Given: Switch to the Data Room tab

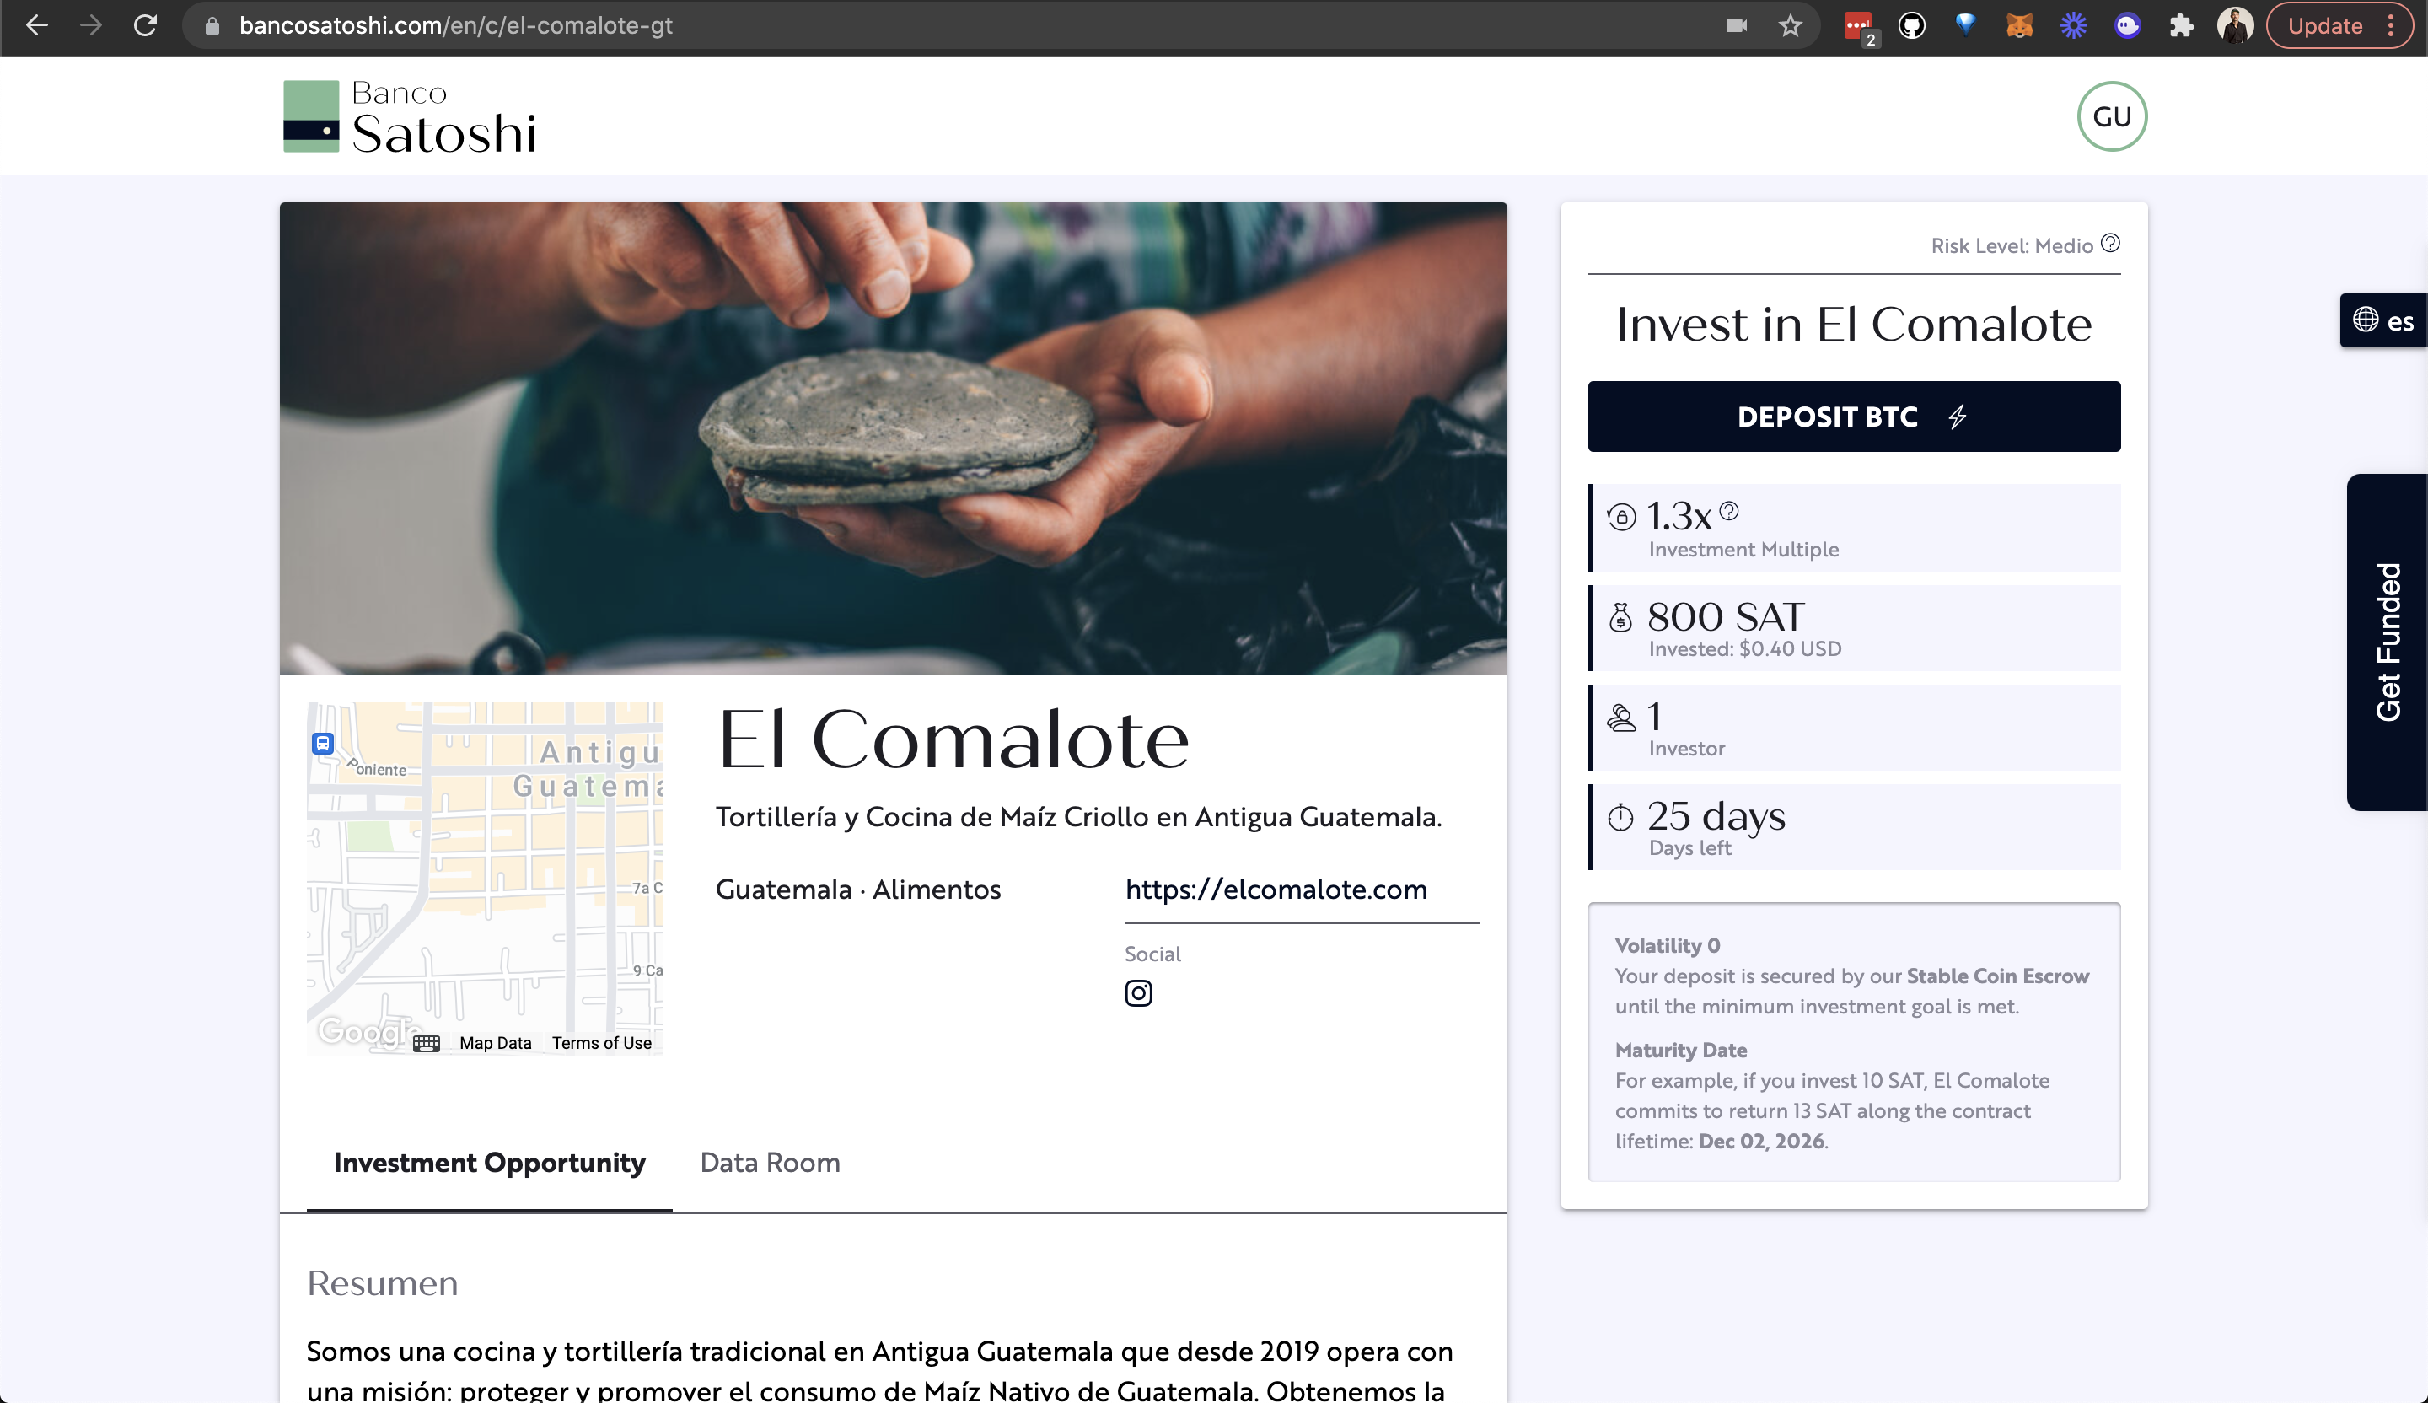Looking at the screenshot, I should point(770,1162).
